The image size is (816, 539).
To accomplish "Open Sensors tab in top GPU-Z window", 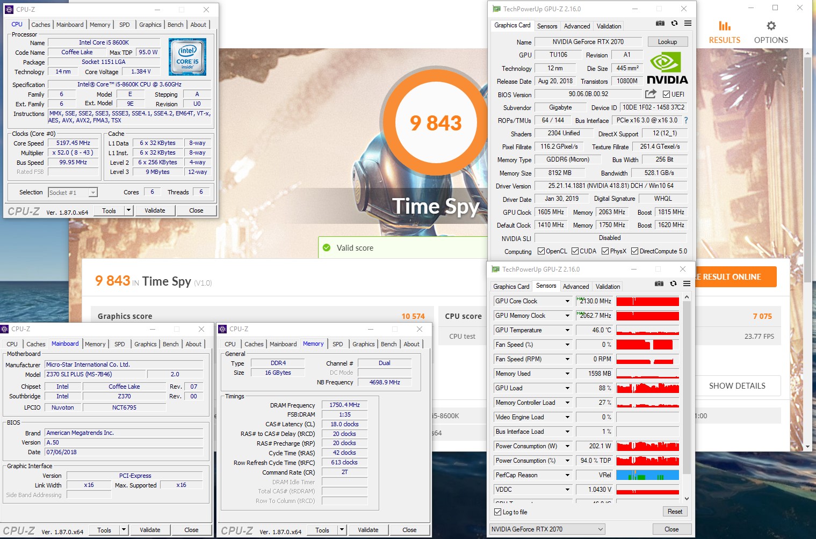I will 547,26.
